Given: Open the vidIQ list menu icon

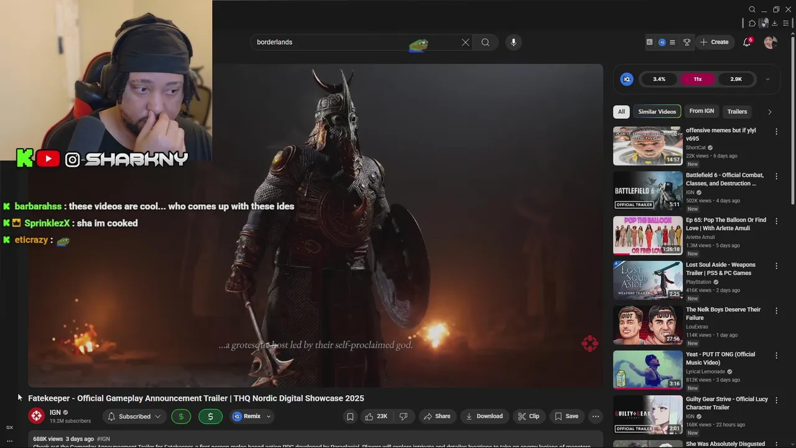Looking at the screenshot, I should (672, 42).
